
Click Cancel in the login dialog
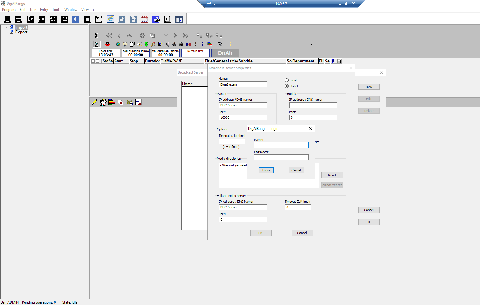click(296, 170)
